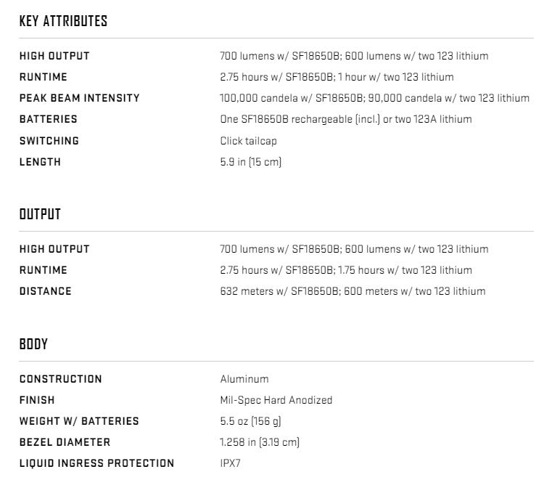
Task: Click the Mil-Spec Hard Anodized finish value
Action: 276,400
